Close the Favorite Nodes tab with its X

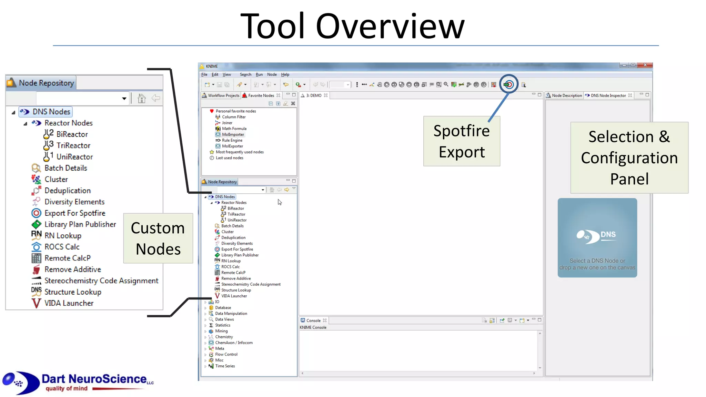click(x=278, y=95)
